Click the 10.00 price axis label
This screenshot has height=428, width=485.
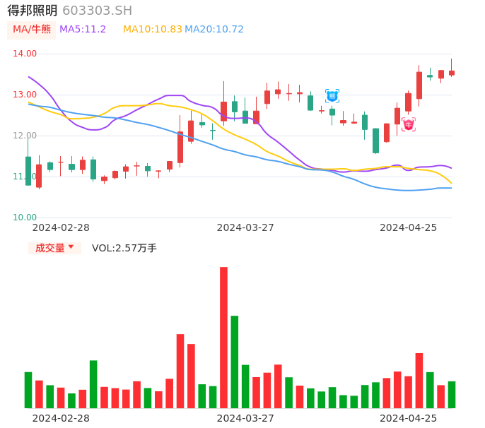pyautogui.click(x=25, y=218)
